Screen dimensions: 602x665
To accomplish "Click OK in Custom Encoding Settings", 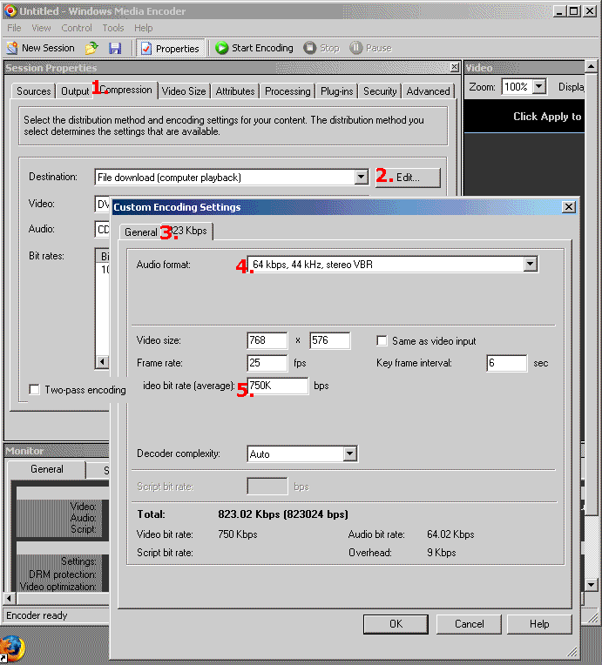I will point(396,624).
